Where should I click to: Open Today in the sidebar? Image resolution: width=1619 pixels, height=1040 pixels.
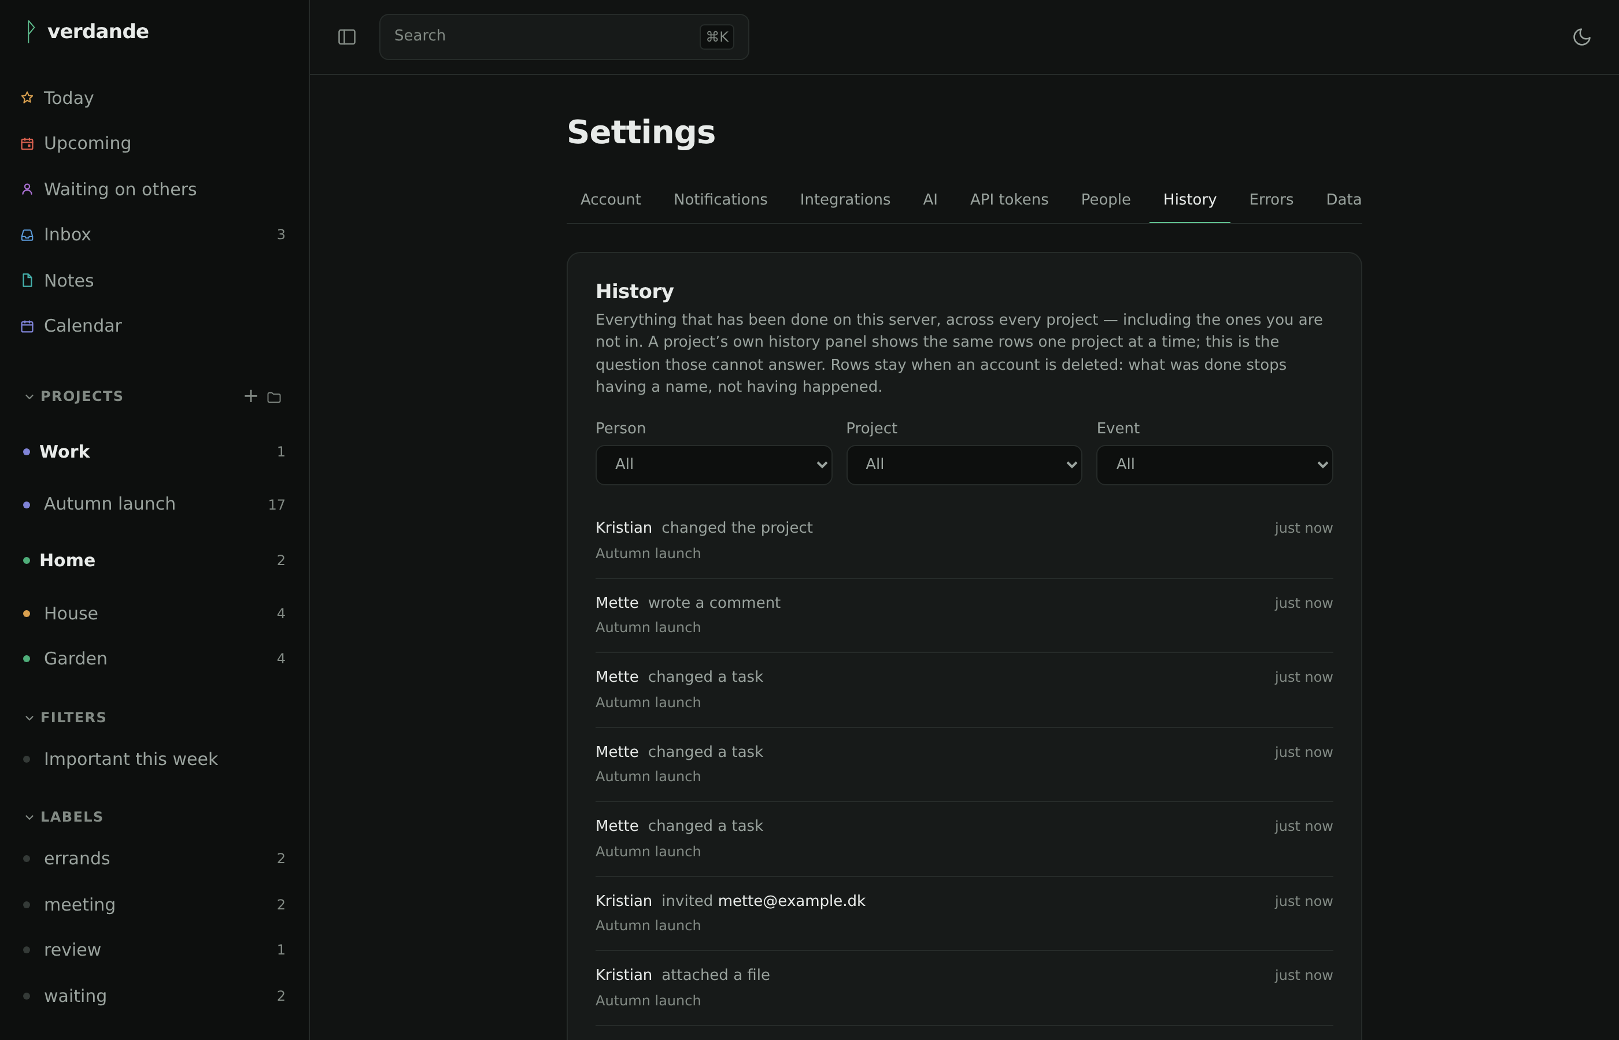tap(154, 98)
